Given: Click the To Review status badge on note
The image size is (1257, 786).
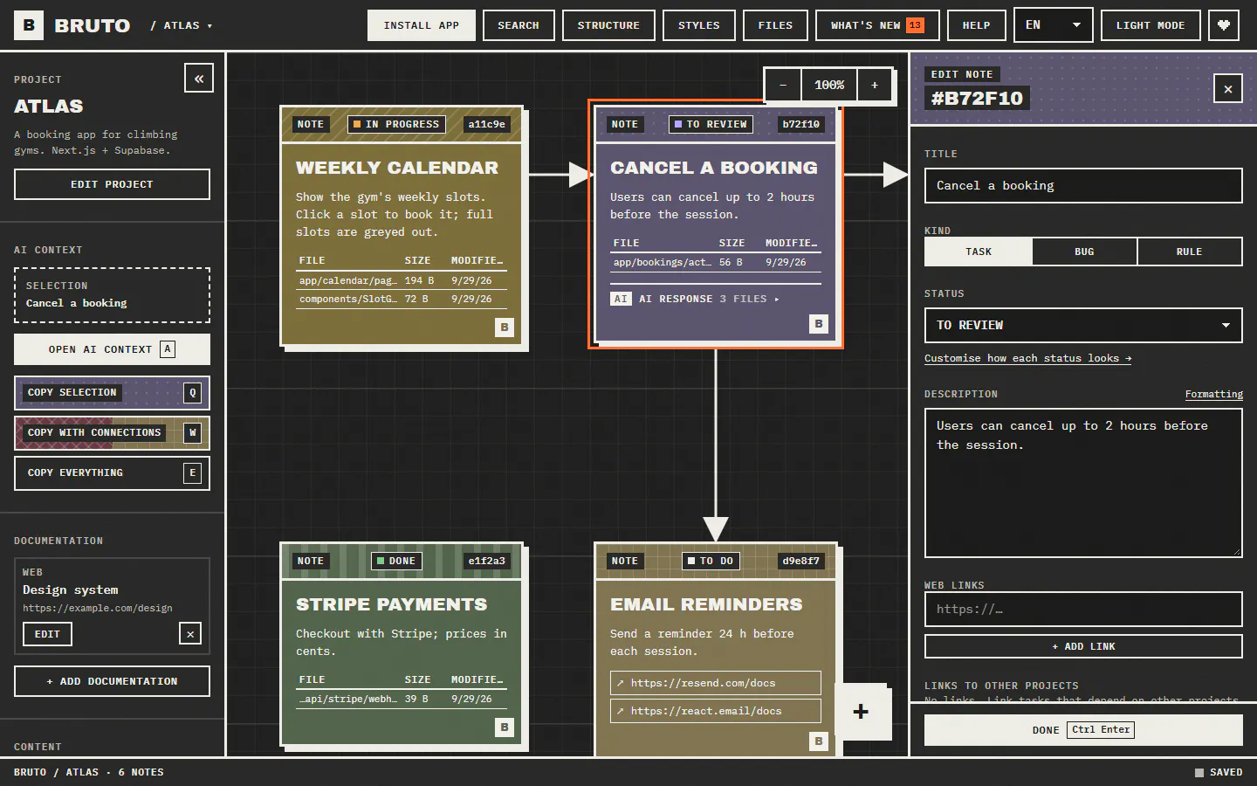Looking at the screenshot, I should (711, 125).
